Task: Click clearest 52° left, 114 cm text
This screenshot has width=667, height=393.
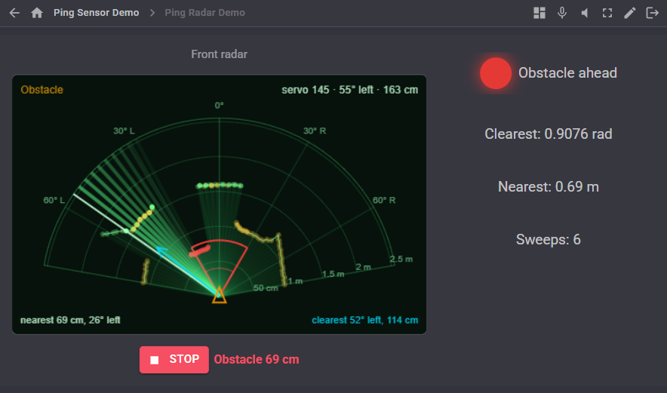Action: [364, 320]
